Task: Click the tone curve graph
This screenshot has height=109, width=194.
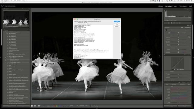Action: click(x=178, y=63)
